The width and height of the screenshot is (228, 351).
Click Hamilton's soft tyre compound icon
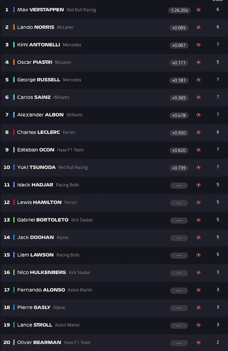[x=199, y=202]
